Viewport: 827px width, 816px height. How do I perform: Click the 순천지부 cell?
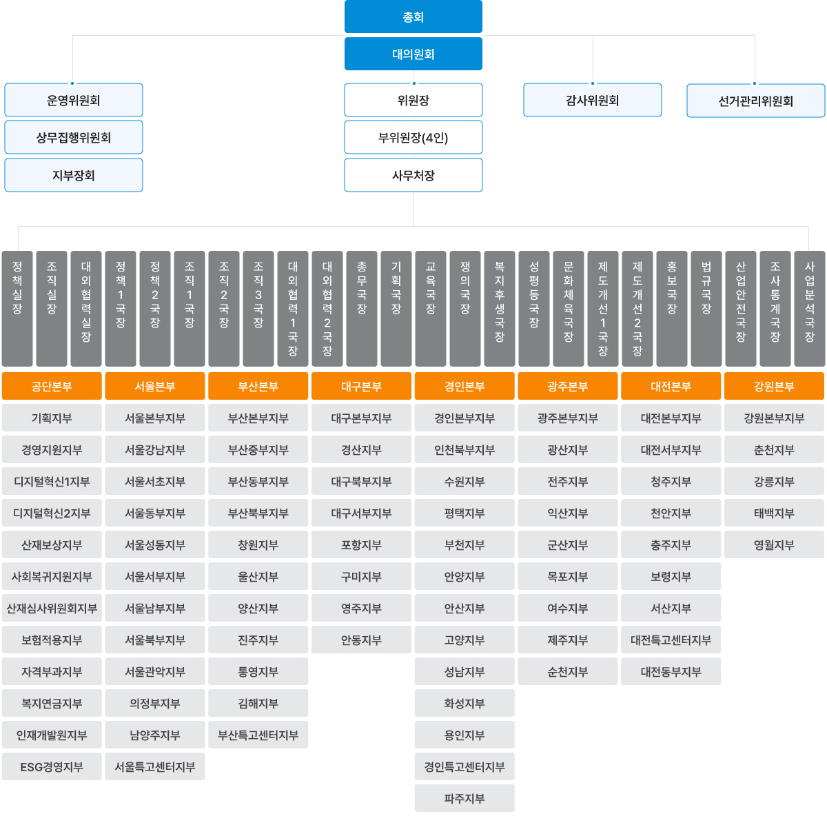(568, 672)
